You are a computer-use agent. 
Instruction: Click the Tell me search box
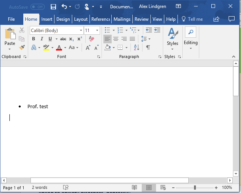(x=192, y=19)
